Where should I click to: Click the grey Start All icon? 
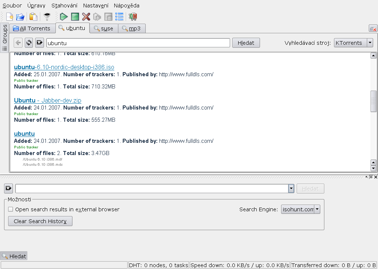(97, 17)
